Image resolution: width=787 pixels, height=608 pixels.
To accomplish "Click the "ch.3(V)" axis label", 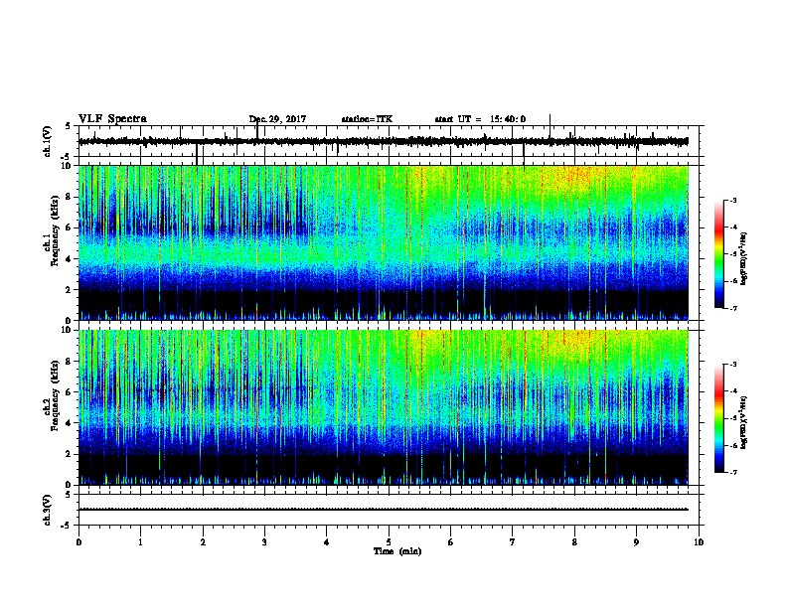I will (x=48, y=510).
